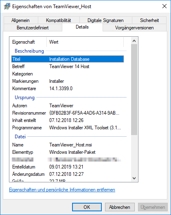This screenshot has height=215, width=171.
Task: Click scrollbar up arrow in details list
Action: point(134,41)
